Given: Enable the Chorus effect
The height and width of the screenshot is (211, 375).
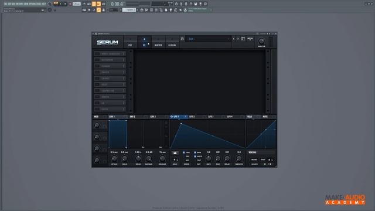Looking at the screenshot, I should (97, 79).
